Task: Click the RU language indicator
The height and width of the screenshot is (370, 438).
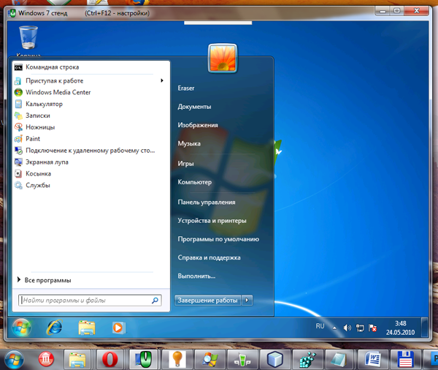Action: pos(320,326)
